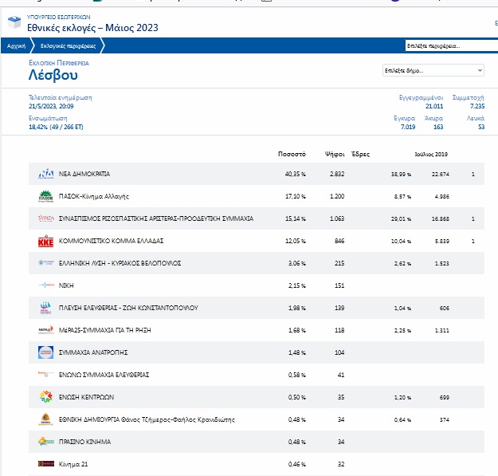Select ΚΟΜΜΟΥΝΙΣΤΙΚΟ ΚΟΜΜΑ ΕΛΛΑΔΑΣ party name
498x476 pixels.
coord(111,241)
